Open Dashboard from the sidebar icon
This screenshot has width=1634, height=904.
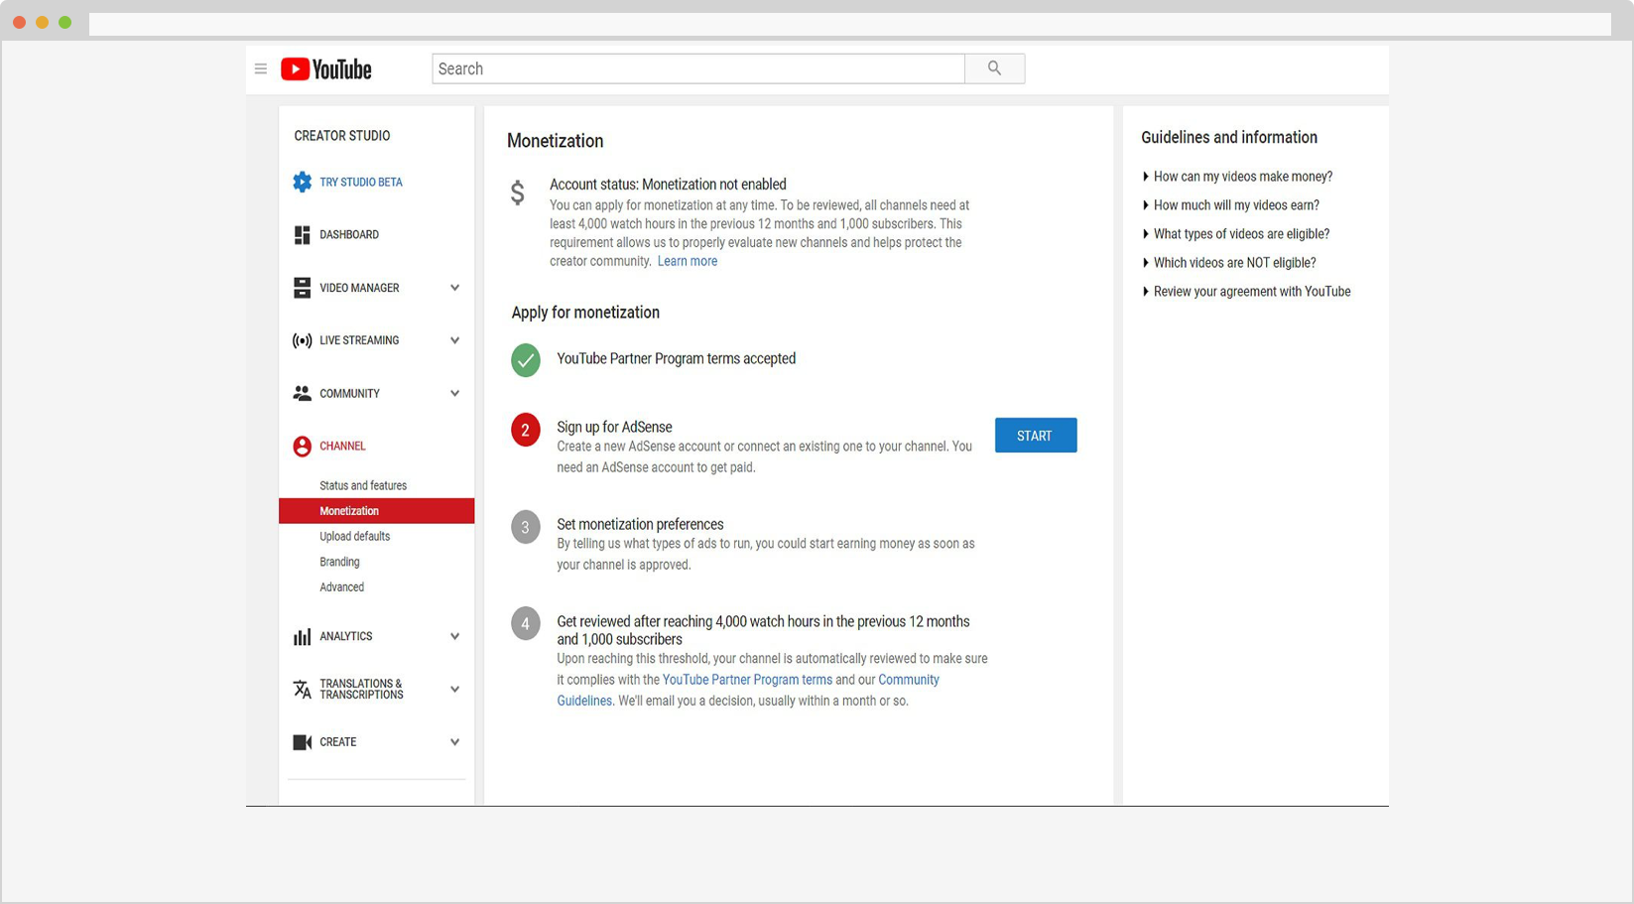pyautogui.click(x=302, y=235)
